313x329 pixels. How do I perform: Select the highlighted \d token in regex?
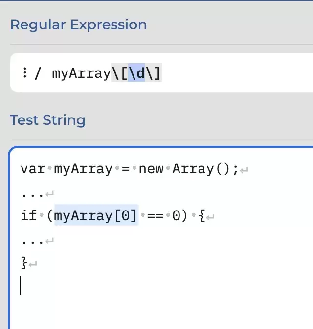click(136, 72)
